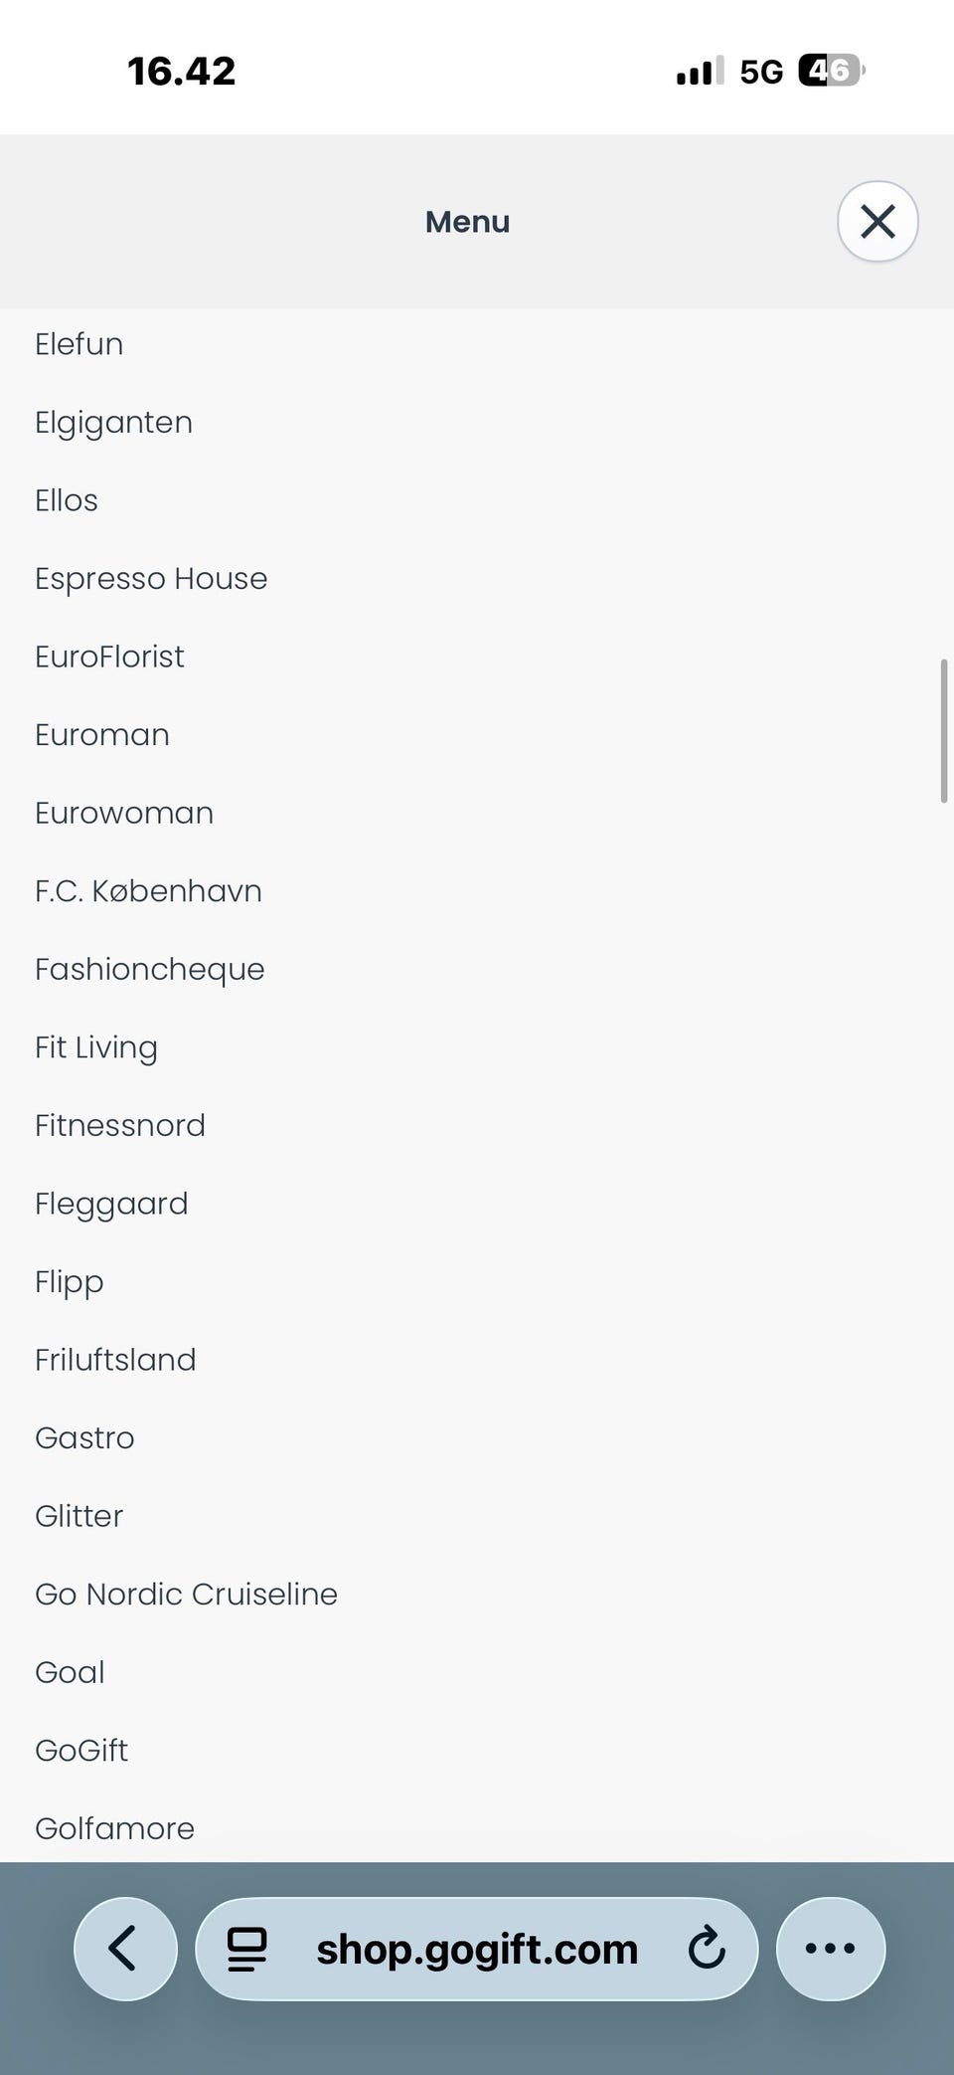Viewport: 954px width, 2075px height.
Task: Reload the page using the refresh icon
Action: 706,1948
